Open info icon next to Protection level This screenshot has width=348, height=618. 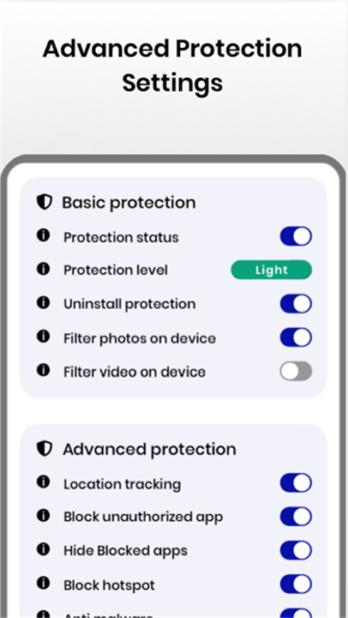(44, 269)
